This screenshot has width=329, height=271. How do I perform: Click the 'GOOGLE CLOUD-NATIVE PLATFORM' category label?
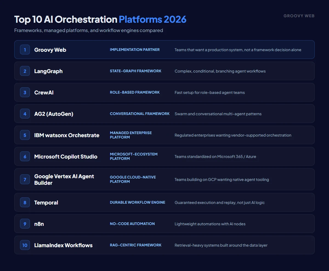(133, 179)
